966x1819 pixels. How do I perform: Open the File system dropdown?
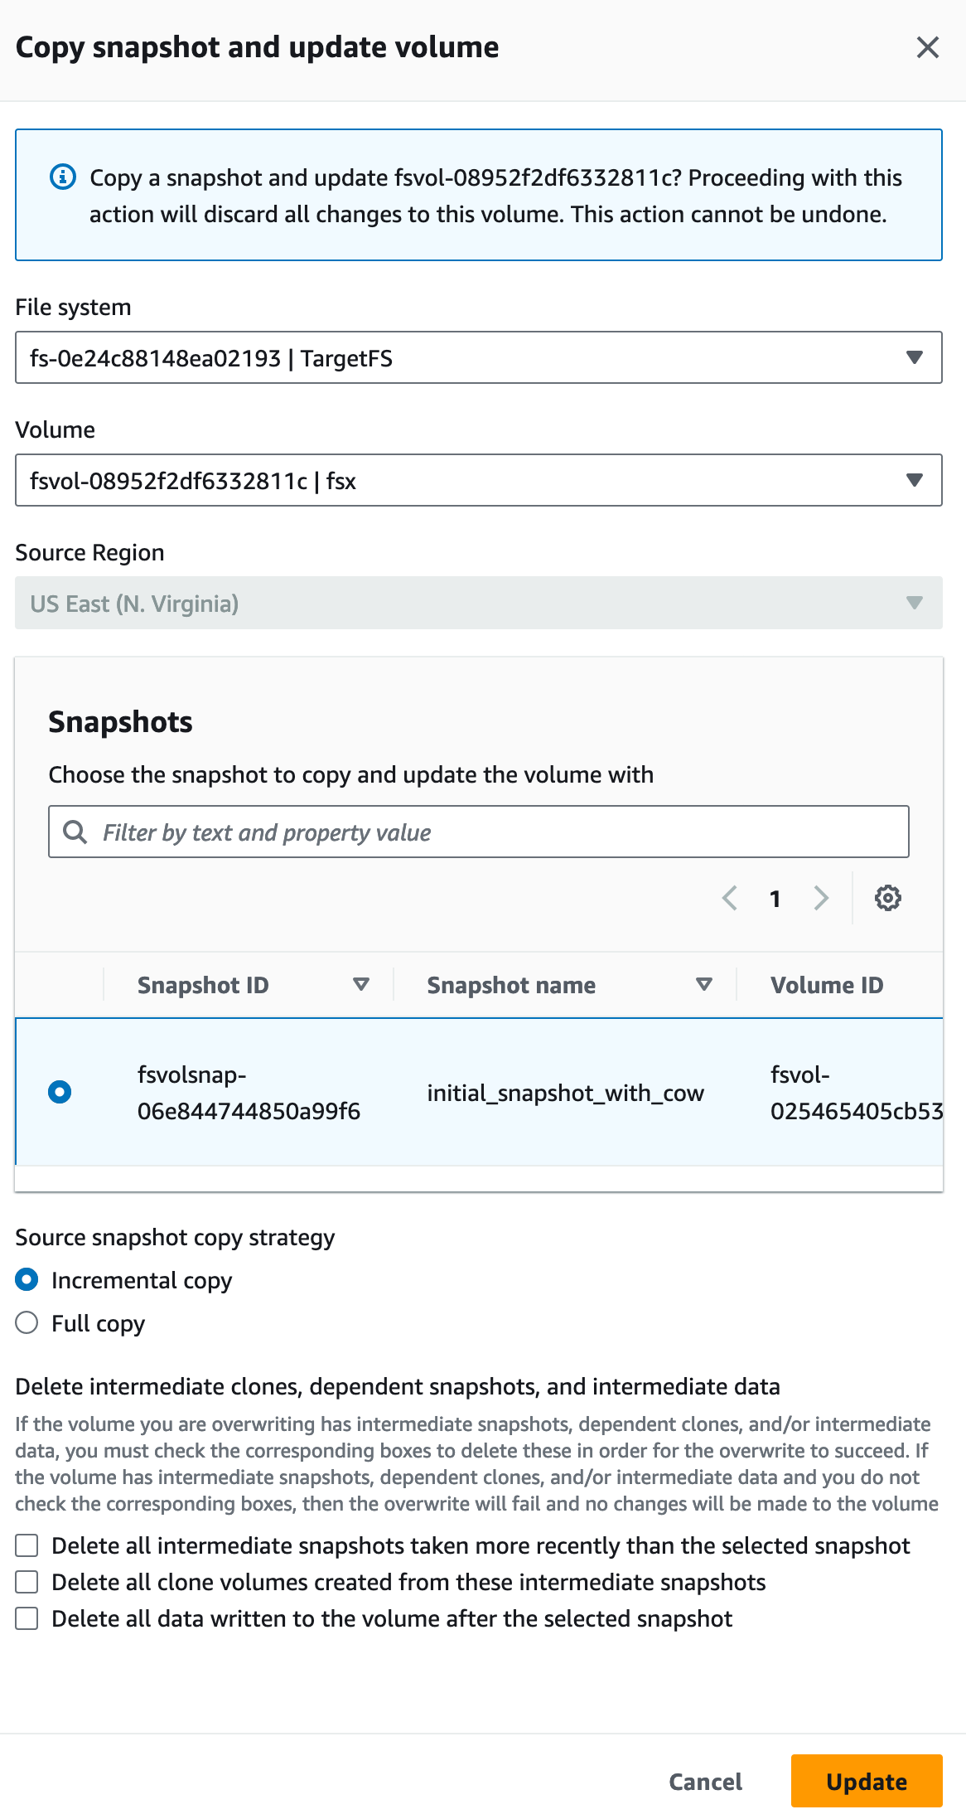[x=479, y=357]
